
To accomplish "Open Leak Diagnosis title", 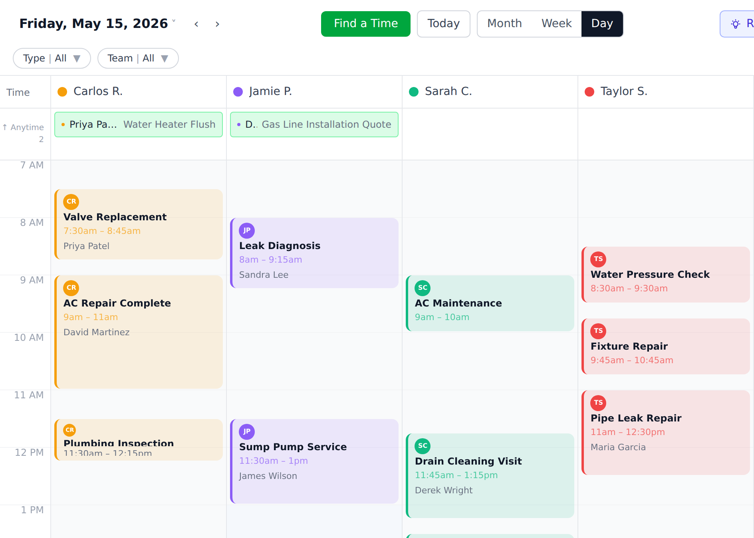I will [x=280, y=245].
